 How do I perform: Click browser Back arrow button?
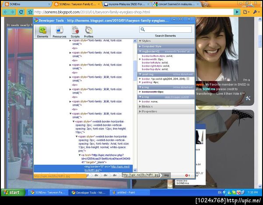coord(5,12)
